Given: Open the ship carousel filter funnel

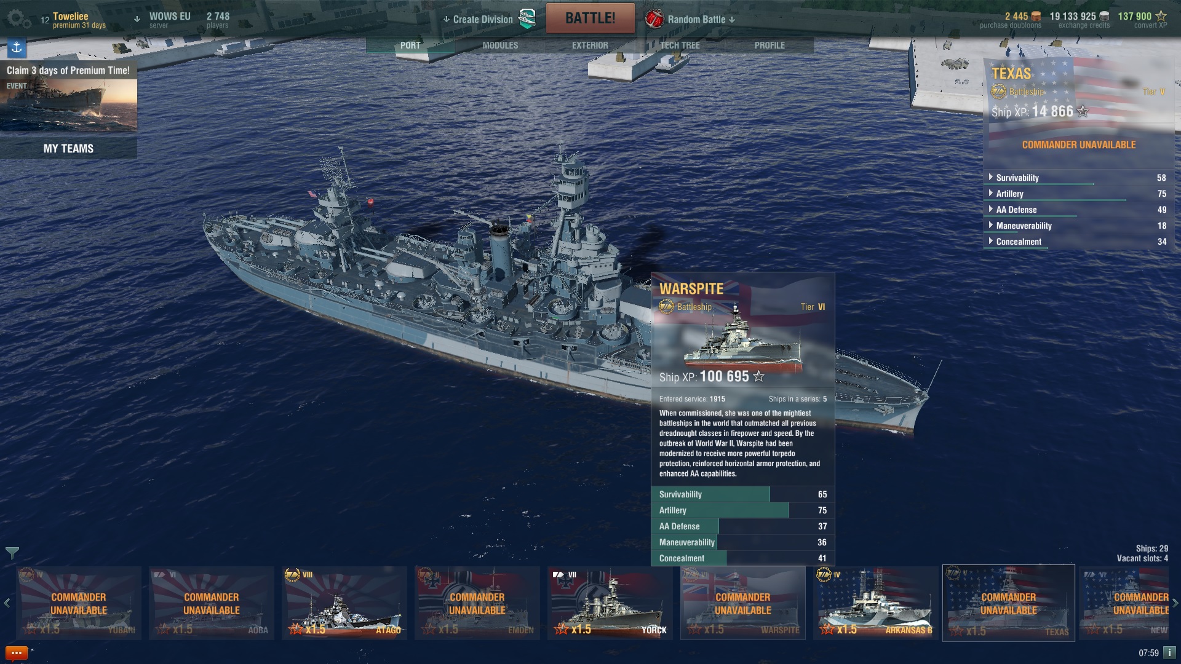Looking at the screenshot, I should [x=12, y=553].
